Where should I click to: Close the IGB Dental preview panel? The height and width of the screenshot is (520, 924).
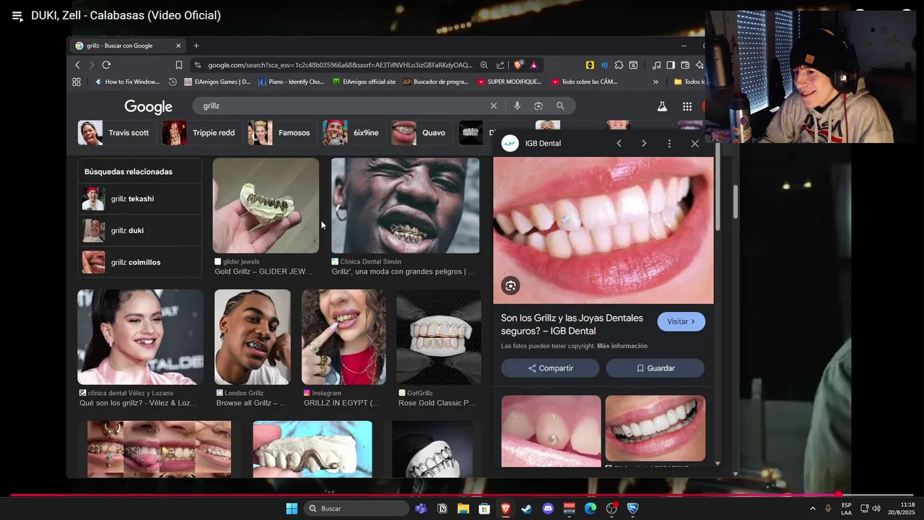(x=694, y=144)
